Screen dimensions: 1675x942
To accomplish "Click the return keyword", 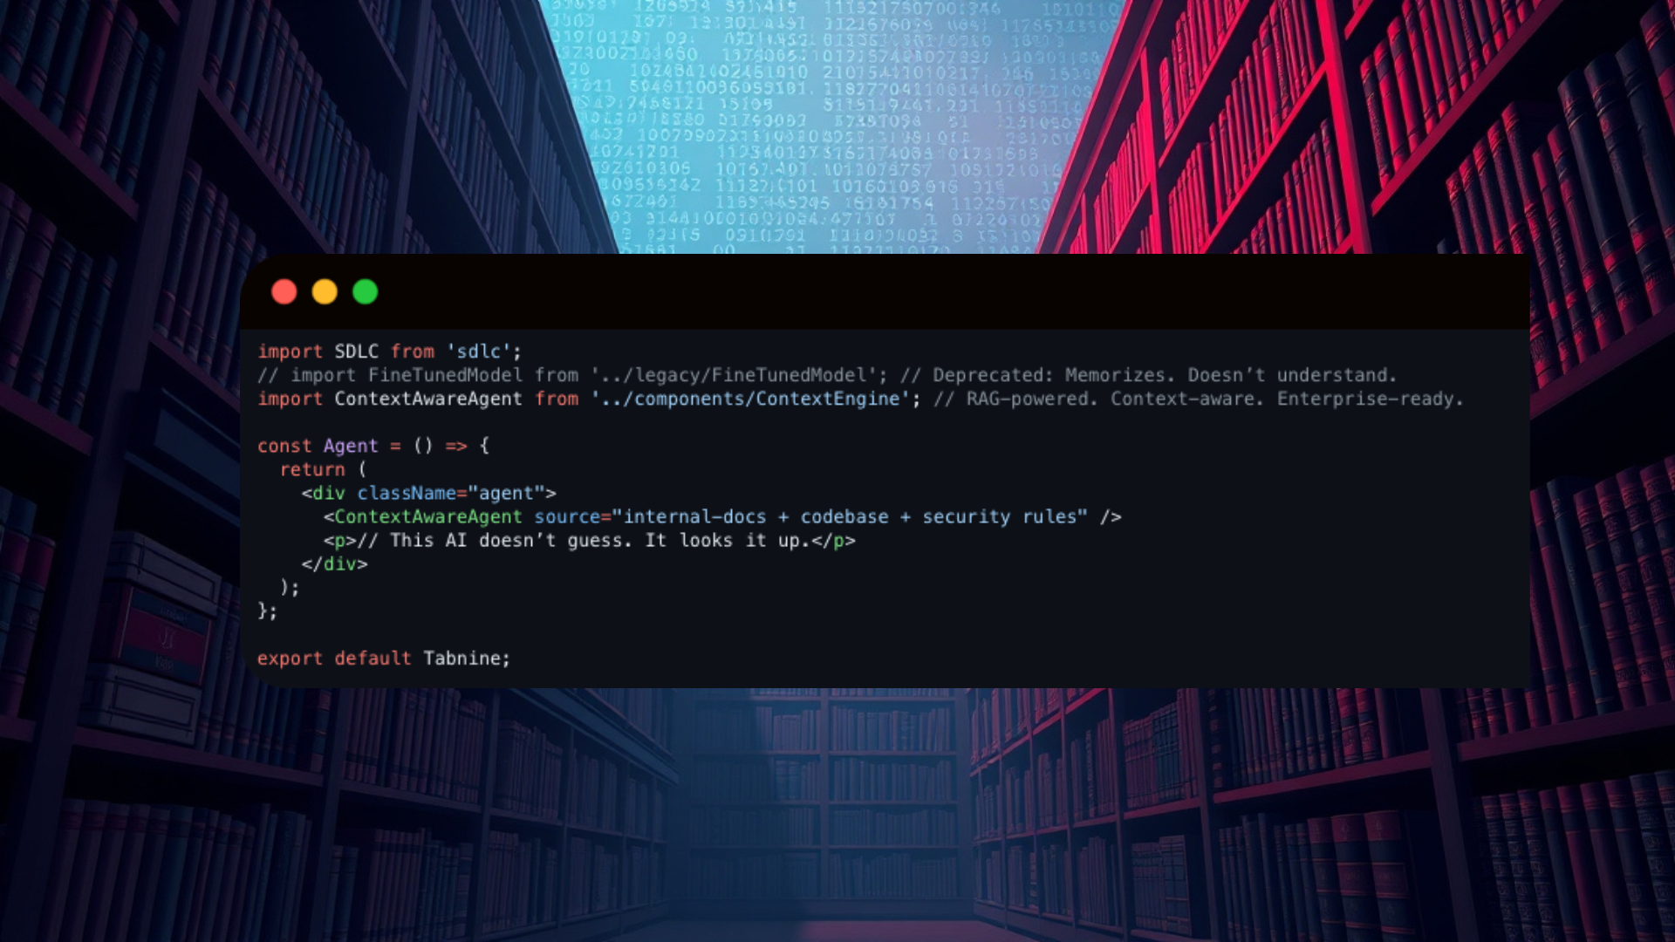I will click(312, 469).
